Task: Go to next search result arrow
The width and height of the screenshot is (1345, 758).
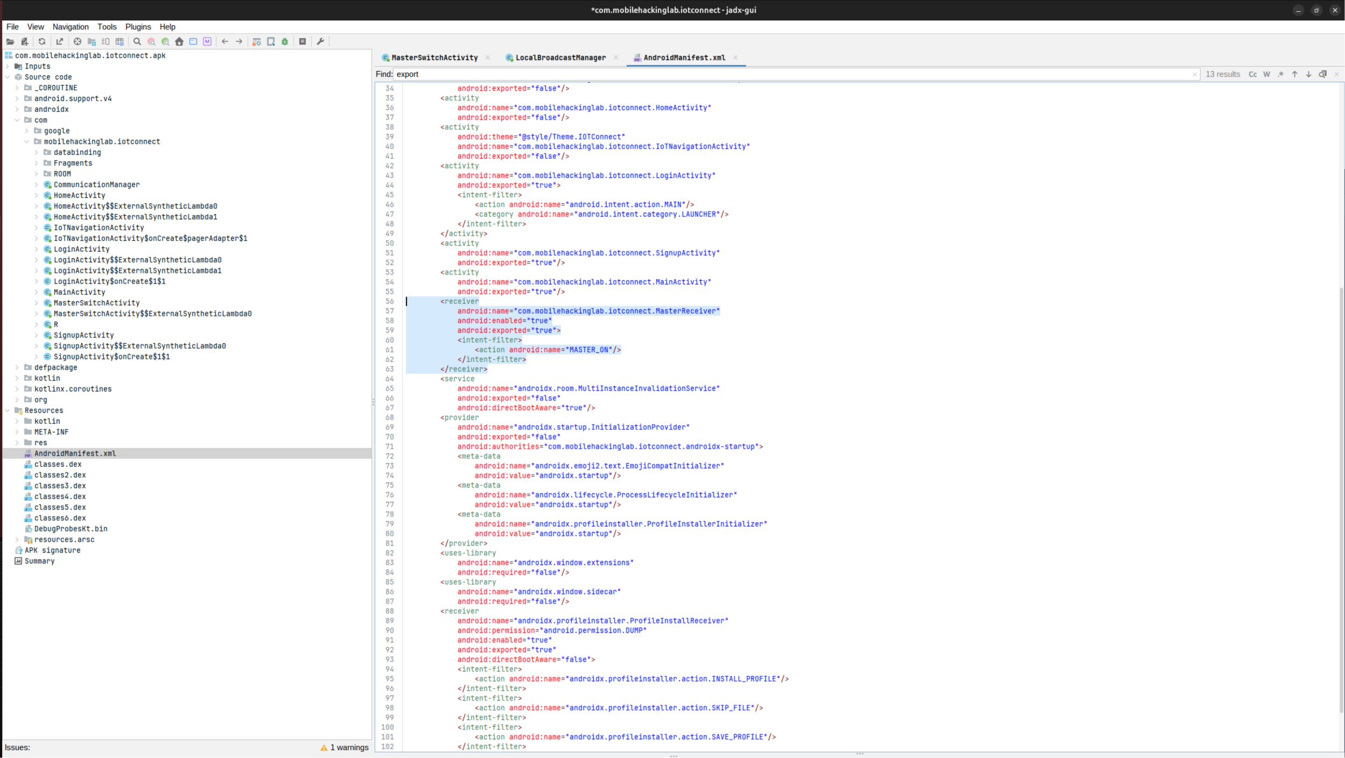Action: [x=1308, y=74]
